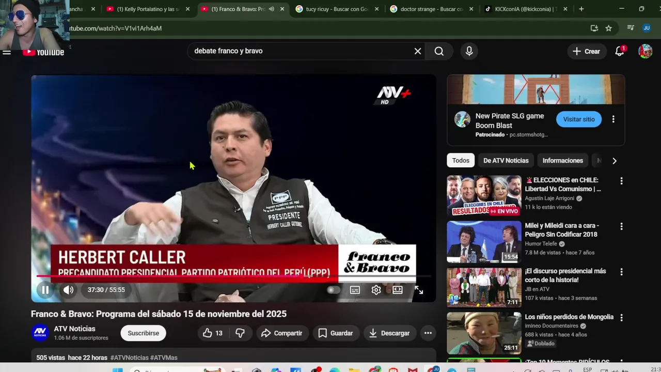Start voice search with the microphone

[469, 51]
